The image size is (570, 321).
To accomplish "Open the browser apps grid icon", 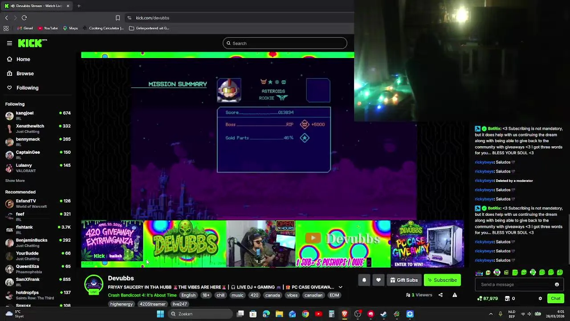I will point(6,28).
